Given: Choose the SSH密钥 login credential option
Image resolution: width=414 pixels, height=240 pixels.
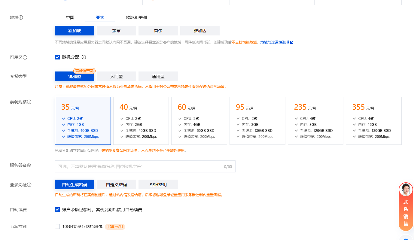Looking at the screenshot, I should [x=158, y=184].
